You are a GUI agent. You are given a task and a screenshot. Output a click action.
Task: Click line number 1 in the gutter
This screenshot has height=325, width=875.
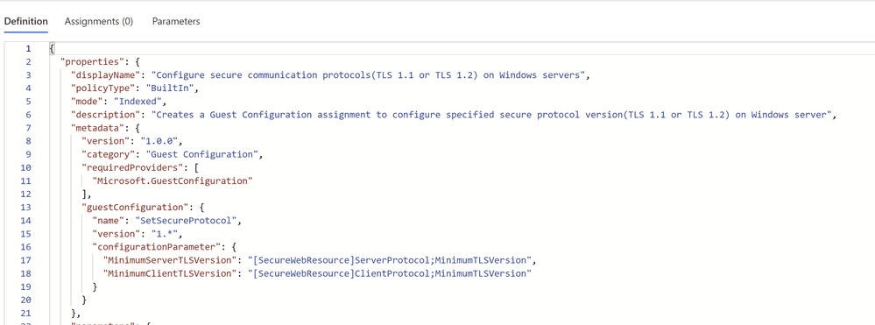tap(28, 48)
